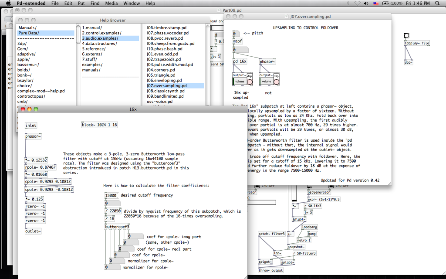Viewport: 446px width, 279px height.
Task: Expand the Pure Data/ folder in Help Browser
Action: pyautogui.click(x=29, y=33)
